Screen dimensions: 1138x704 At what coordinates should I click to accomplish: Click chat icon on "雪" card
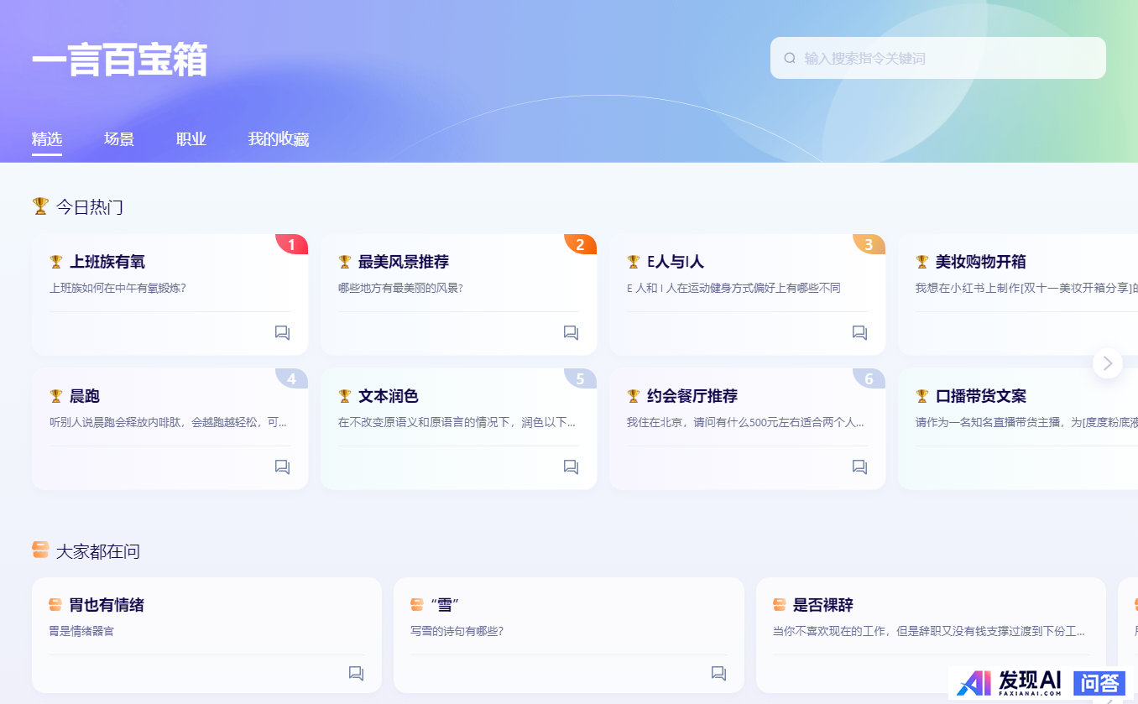coord(718,673)
